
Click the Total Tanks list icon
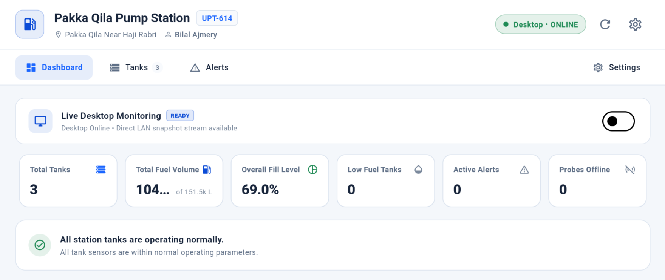101,170
